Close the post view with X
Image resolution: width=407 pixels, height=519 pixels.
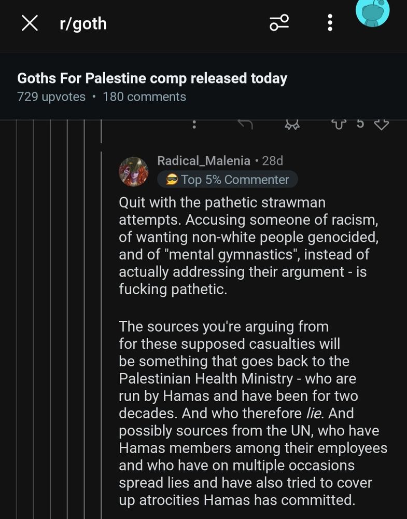coord(30,23)
